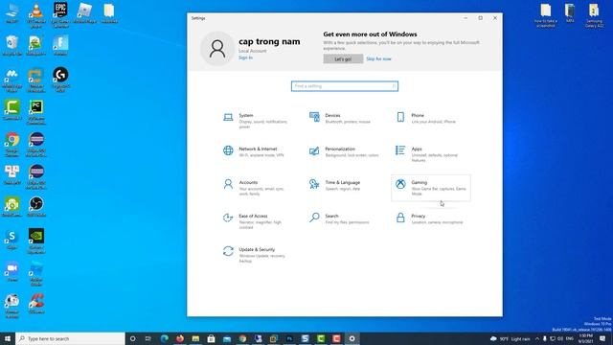
Task: Maximize the Settings window
Action: tap(480, 18)
